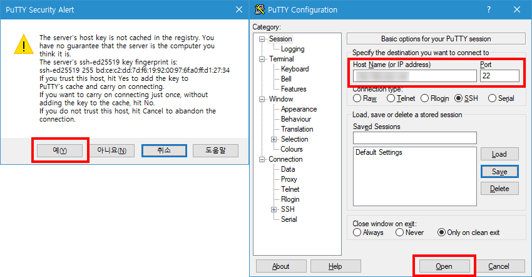Open the Serial category in the tree
This screenshot has height=277, width=532.
tap(289, 219)
